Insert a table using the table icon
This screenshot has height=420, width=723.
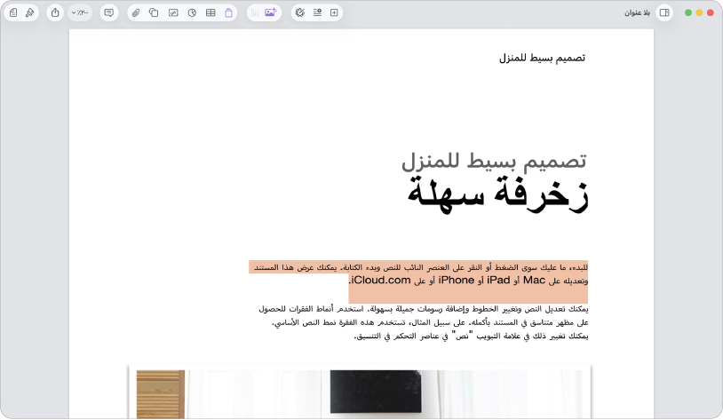[211, 13]
